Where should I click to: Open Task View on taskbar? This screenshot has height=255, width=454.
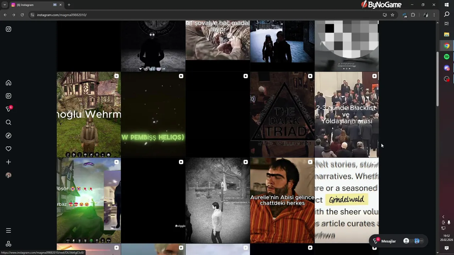[447, 23]
